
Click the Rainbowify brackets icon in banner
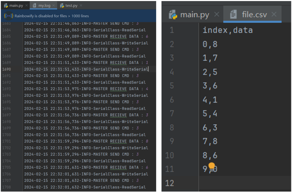pyautogui.click(x=8, y=16)
